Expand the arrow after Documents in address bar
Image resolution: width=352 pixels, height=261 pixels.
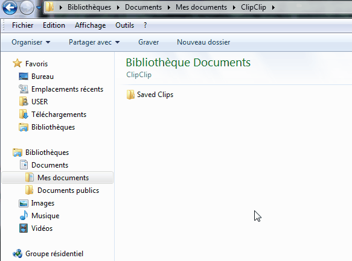[x=169, y=7]
